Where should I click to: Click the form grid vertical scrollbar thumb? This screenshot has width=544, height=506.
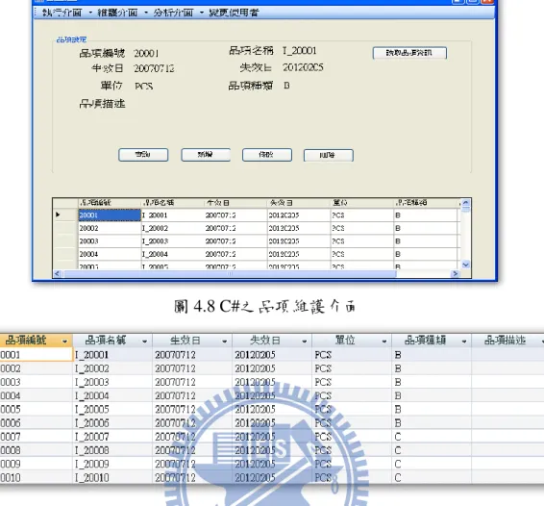click(x=465, y=209)
